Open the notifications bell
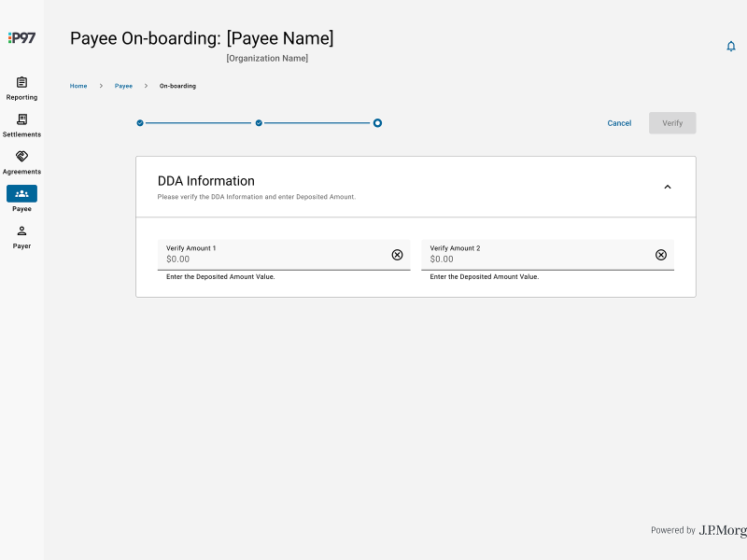The image size is (747, 560). point(731,45)
